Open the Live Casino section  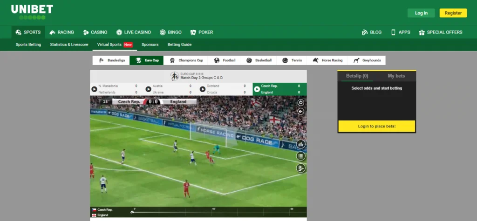(134, 32)
